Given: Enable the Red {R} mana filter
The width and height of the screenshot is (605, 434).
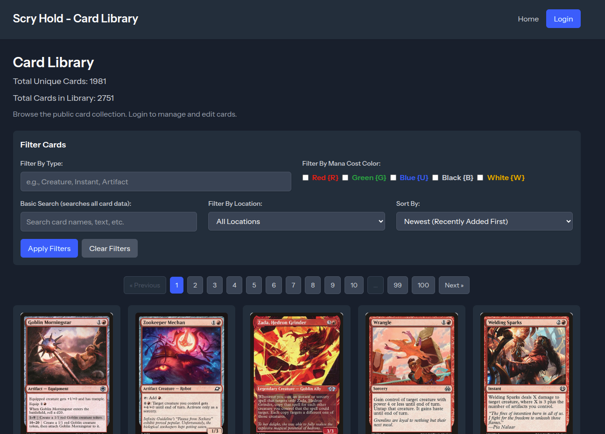Looking at the screenshot, I should point(305,178).
